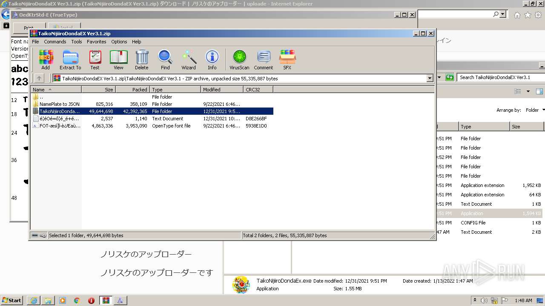Select the parent '..' folder row
This screenshot has height=306, width=545.
click(152, 97)
